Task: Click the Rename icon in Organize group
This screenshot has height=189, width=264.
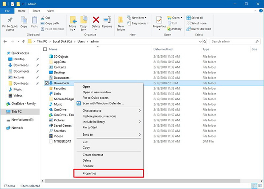Action: 107,20
